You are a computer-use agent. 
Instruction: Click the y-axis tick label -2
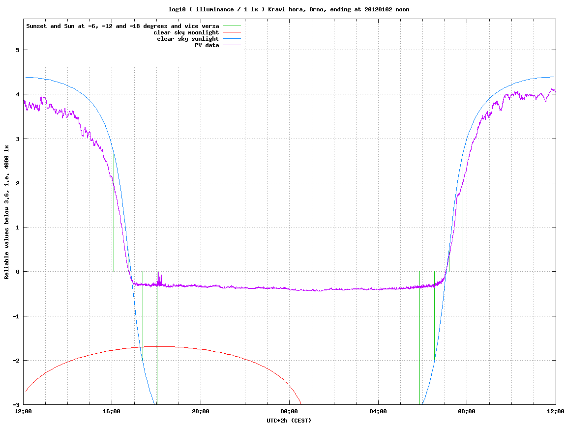[x=16, y=361]
